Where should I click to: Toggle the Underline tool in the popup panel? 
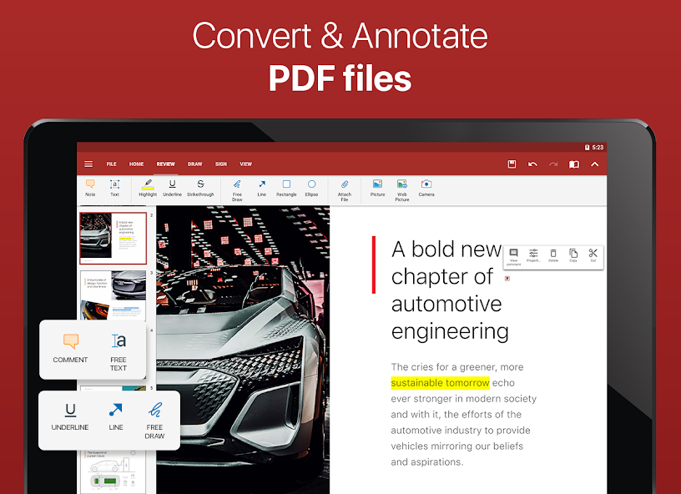69,419
